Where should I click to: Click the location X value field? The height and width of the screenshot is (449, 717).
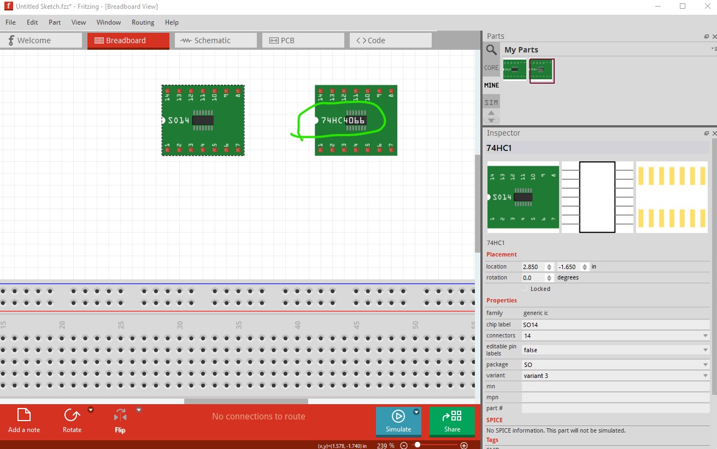533,267
